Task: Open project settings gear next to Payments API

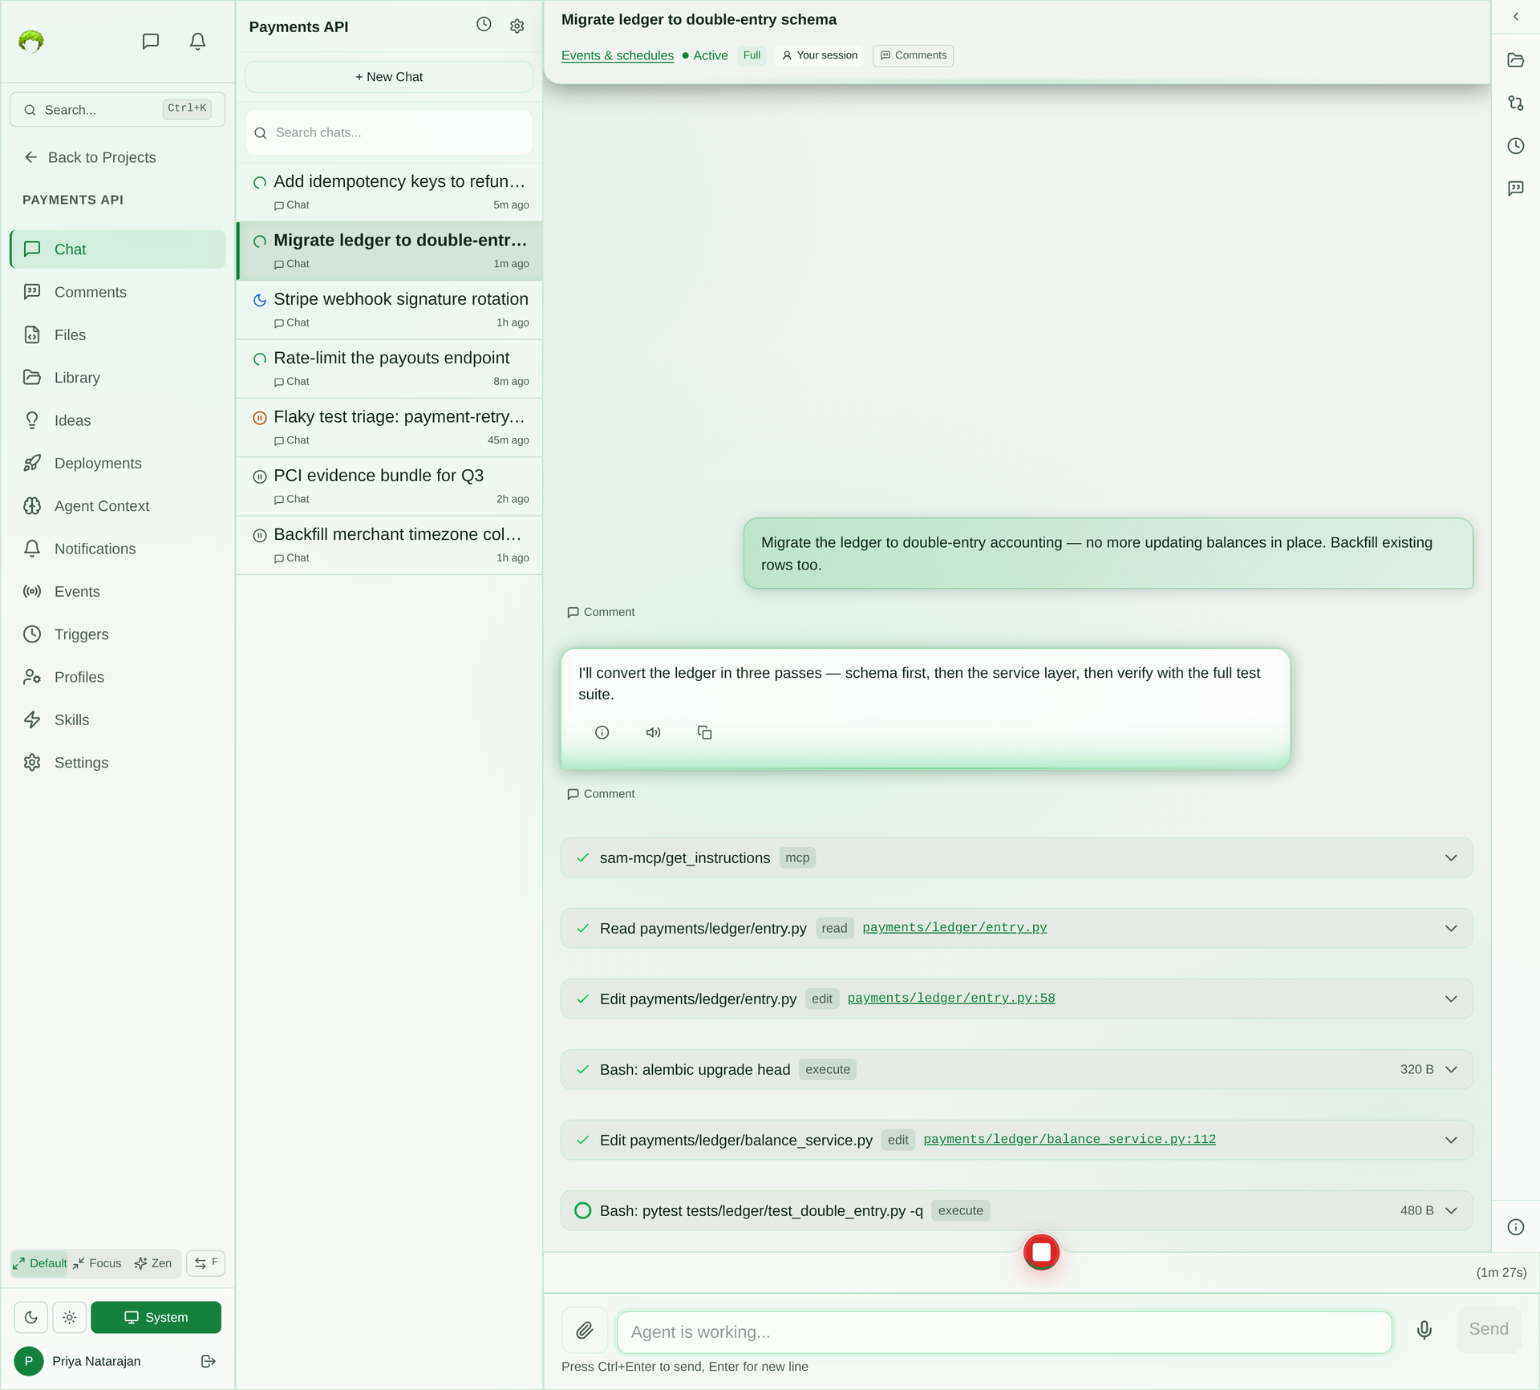Action: [517, 26]
